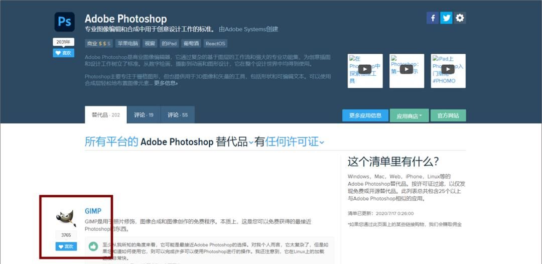The width and height of the screenshot is (542, 264).
Task: Click the 3765 like count under GIMP
Action: [66, 235]
